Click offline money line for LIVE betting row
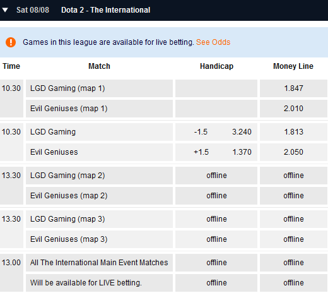Viewport: 328px width, 293px height. pyautogui.click(x=293, y=283)
